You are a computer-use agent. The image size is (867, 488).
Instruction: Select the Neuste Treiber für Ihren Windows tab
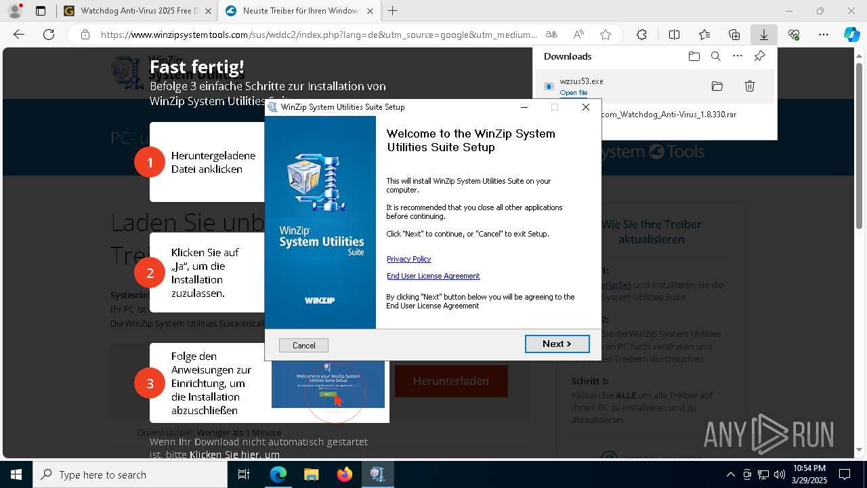[x=298, y=11]
